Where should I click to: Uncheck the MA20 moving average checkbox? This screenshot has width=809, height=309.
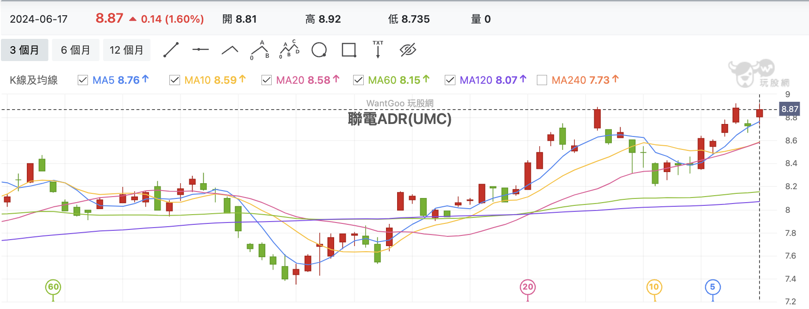click(266, 80)
